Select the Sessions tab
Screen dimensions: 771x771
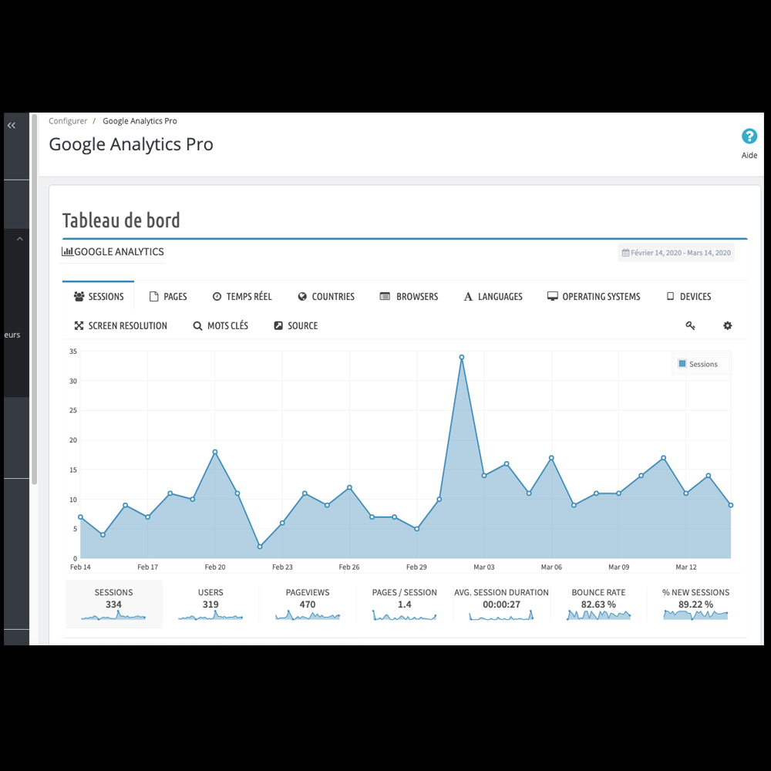coord(99,297)
